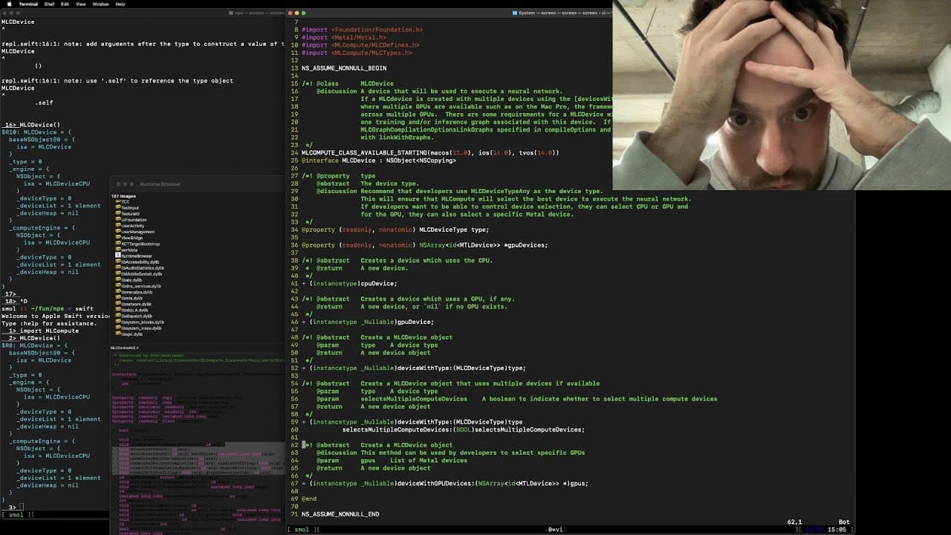
Task: Select the RuntimeBrowser app icon in list
Action: tap(118, 256)
